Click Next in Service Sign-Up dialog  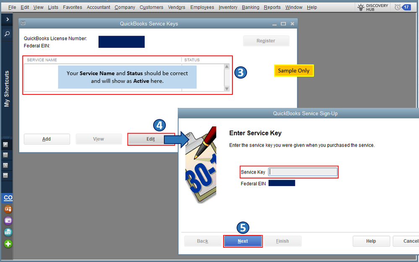click(x=243, y=241)
